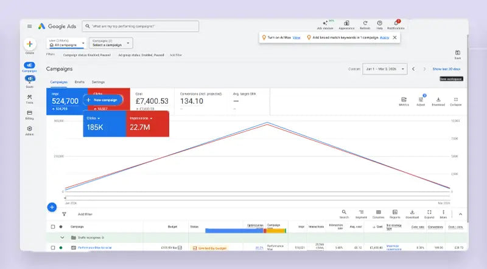
Task: Click the table filter funnel icon
Action: tap(64, 214)
